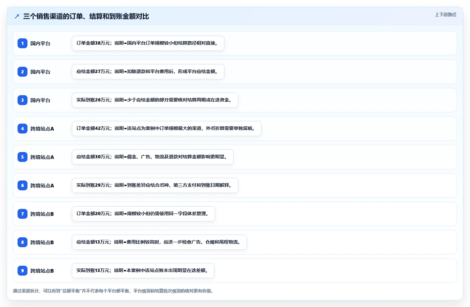Click the 国内平台 label in row 1

pos(40,43)
